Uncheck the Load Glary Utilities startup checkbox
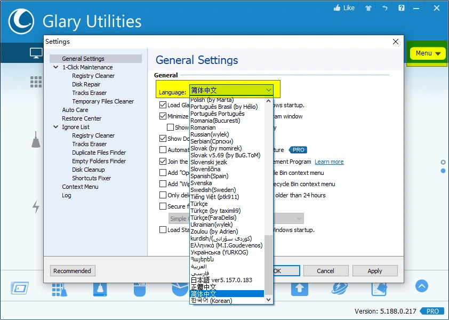This screenshot has height=320, width=449. 163,105
